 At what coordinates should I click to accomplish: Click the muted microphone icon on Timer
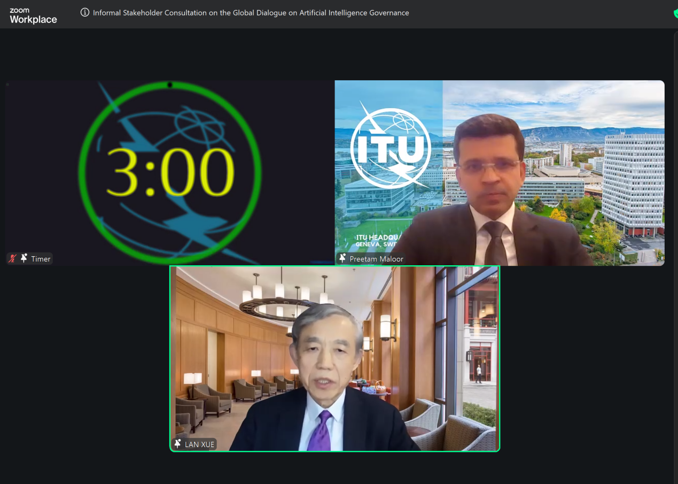pyautogui.click(x=12, y=259)
